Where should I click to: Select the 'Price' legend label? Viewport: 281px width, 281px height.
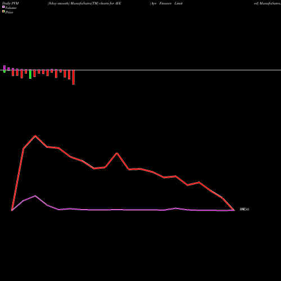(9, 12)
